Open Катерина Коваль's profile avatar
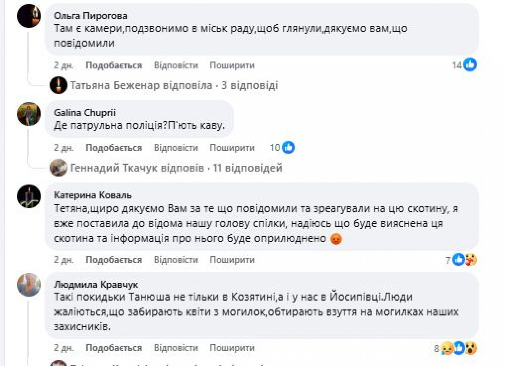 (29, 196)
